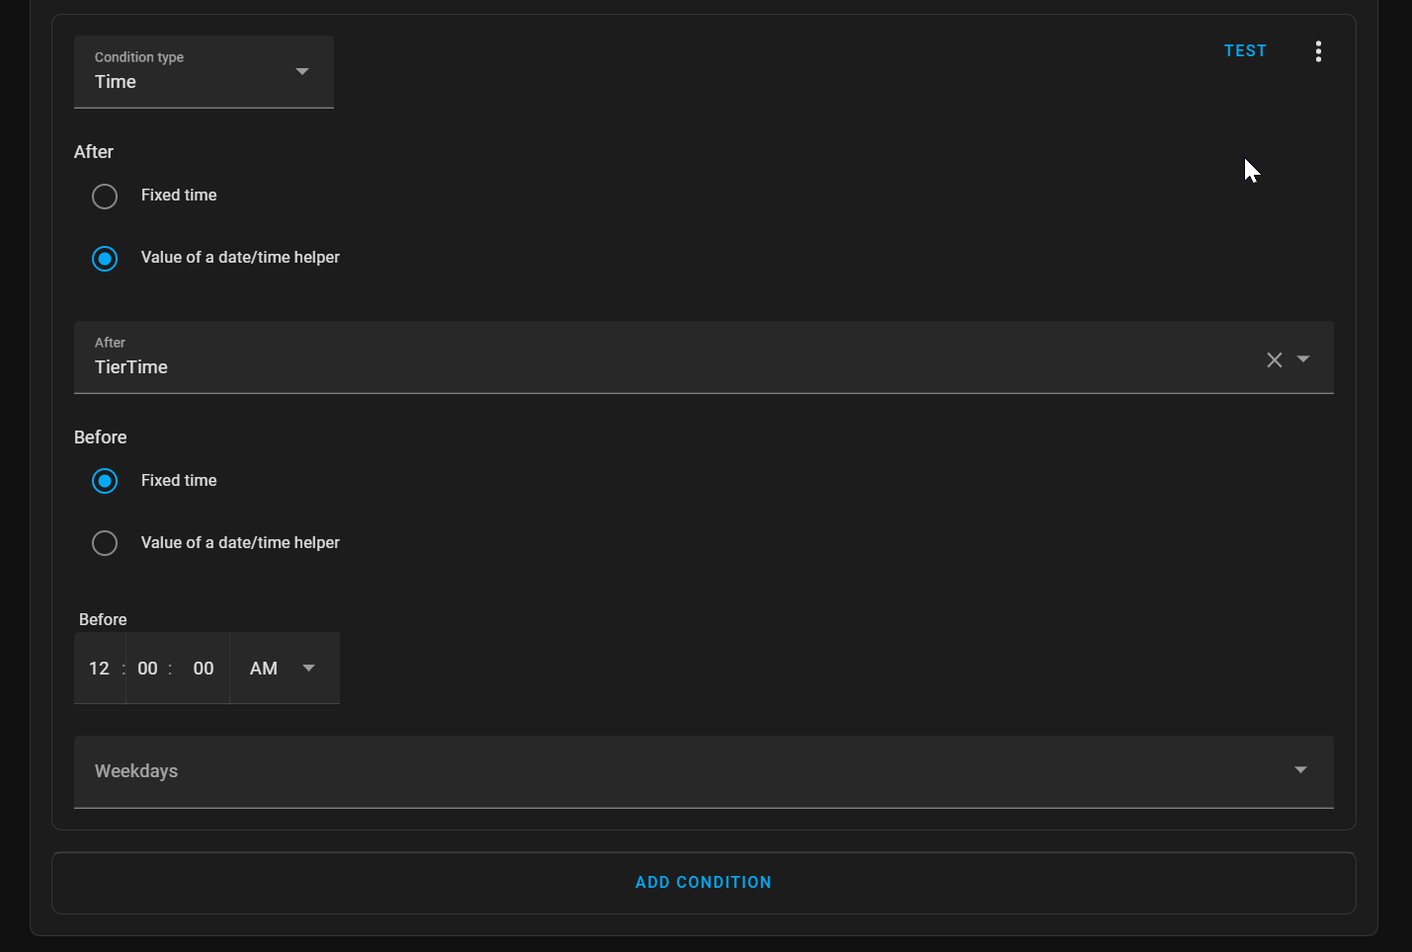Click the Condition type dropdown arrow icon

pos(301,71)
